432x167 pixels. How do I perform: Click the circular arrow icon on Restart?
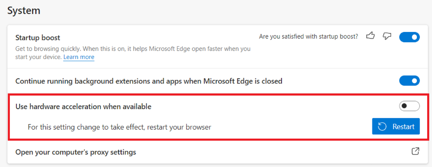pos(382,127)
